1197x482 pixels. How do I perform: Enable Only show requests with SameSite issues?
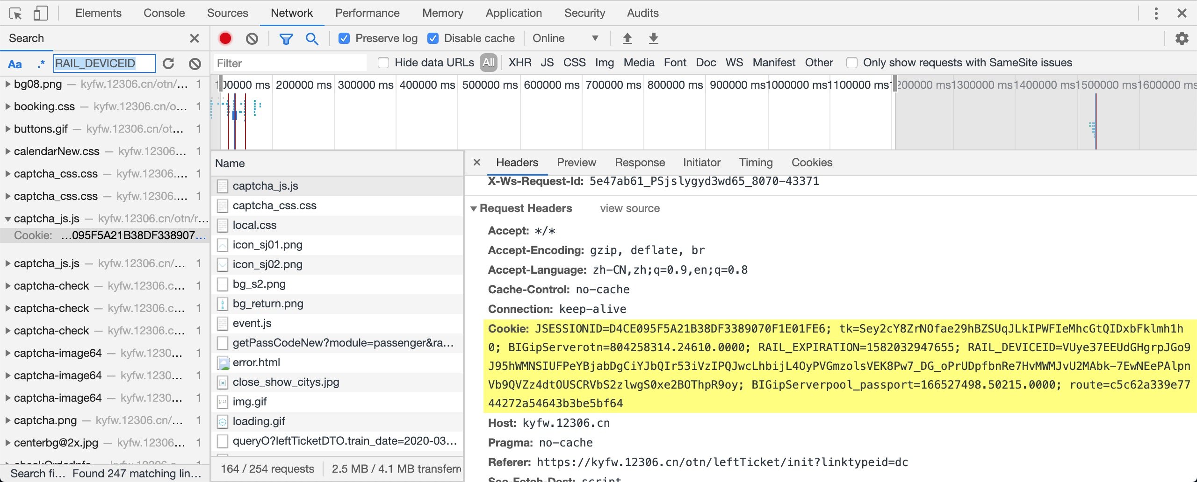click(852, 62)
